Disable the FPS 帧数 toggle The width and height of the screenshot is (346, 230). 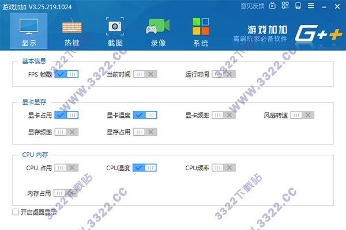tap(66, 74)
